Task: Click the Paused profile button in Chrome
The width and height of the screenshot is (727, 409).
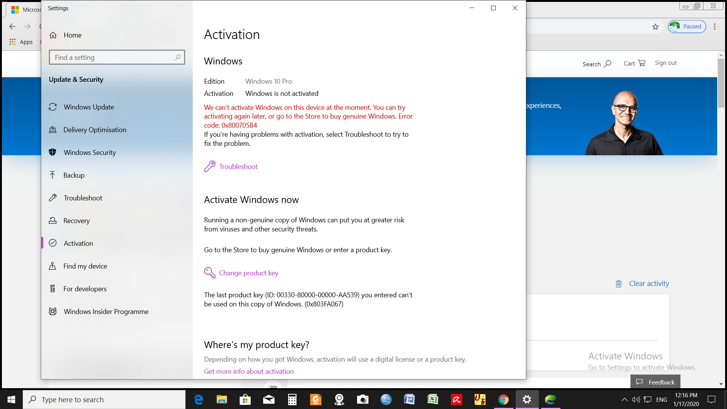Action: coord(687,27)
